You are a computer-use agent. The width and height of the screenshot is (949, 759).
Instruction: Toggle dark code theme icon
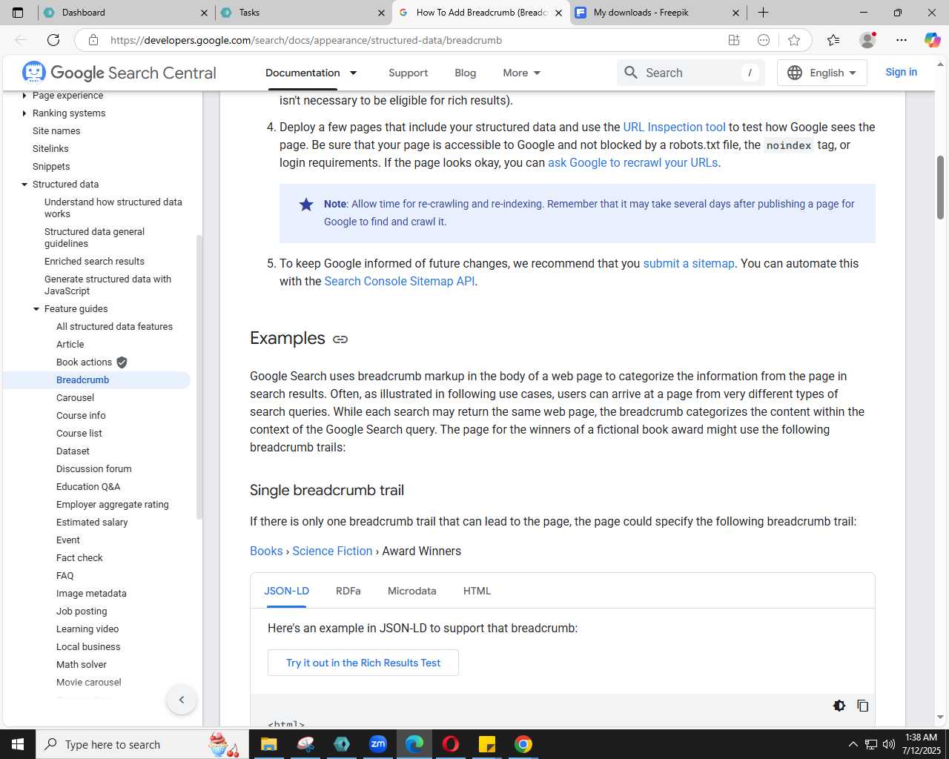(839, 706)
